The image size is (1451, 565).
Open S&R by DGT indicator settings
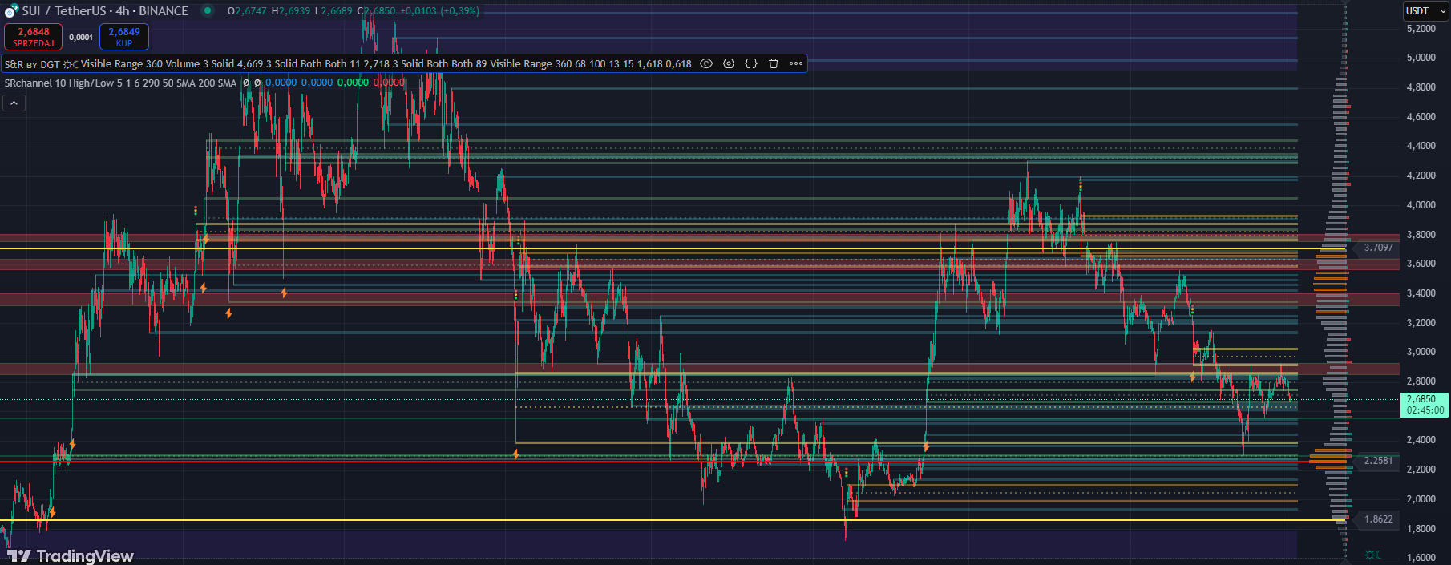[x=729, y=63]
